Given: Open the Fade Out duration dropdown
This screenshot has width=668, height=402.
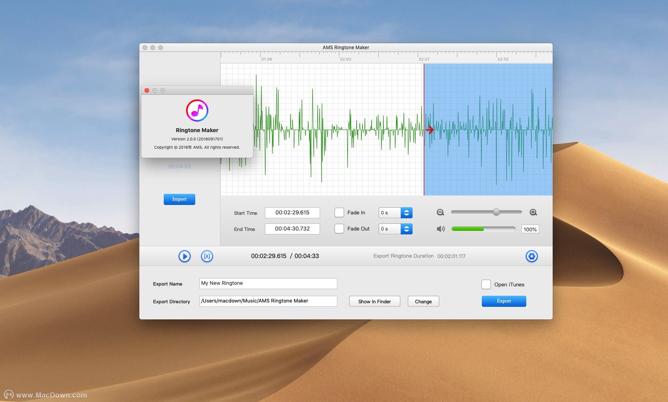Looking at the screenshot, I should pos(396,229).
